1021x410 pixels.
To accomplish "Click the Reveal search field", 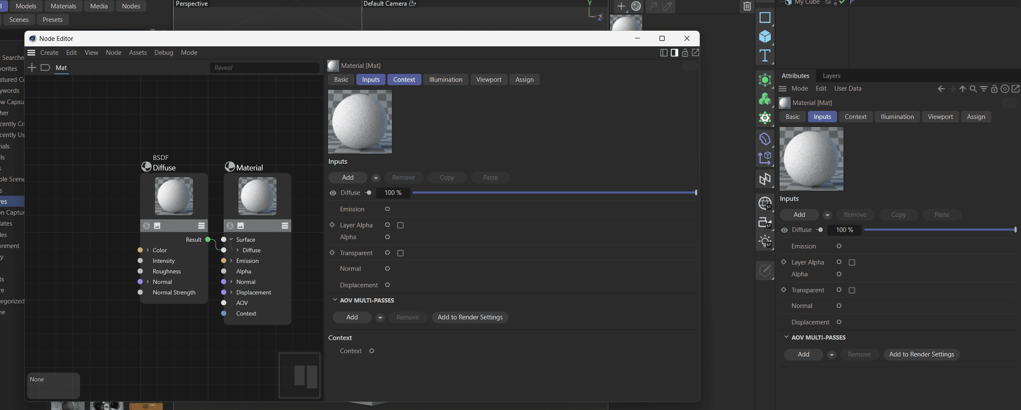I will tap(264, 68).
